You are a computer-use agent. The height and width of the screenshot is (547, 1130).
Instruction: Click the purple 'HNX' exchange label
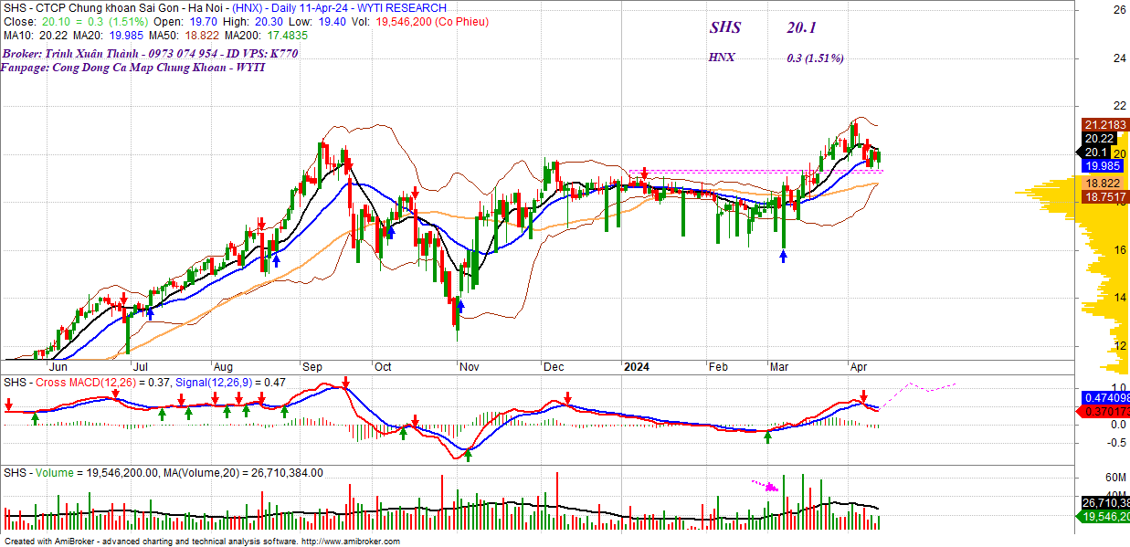(722, 58)
